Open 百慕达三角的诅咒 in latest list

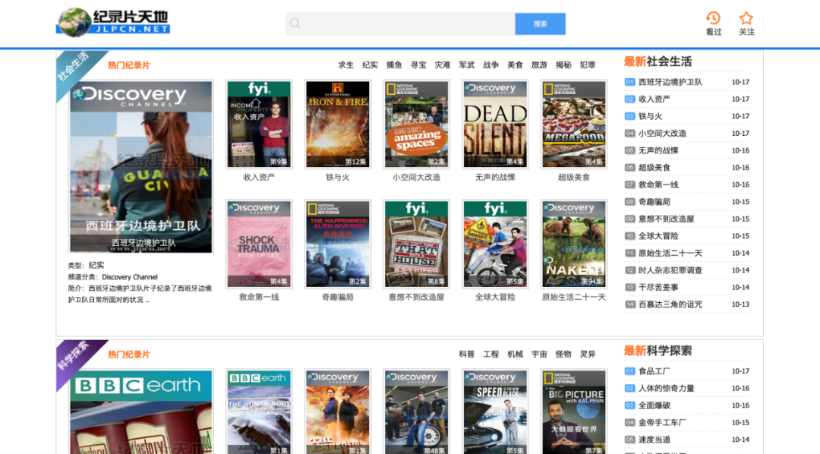point(670,304)
